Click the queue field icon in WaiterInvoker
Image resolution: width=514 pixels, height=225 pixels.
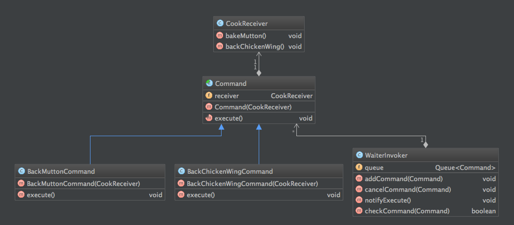tap(358, 167)
